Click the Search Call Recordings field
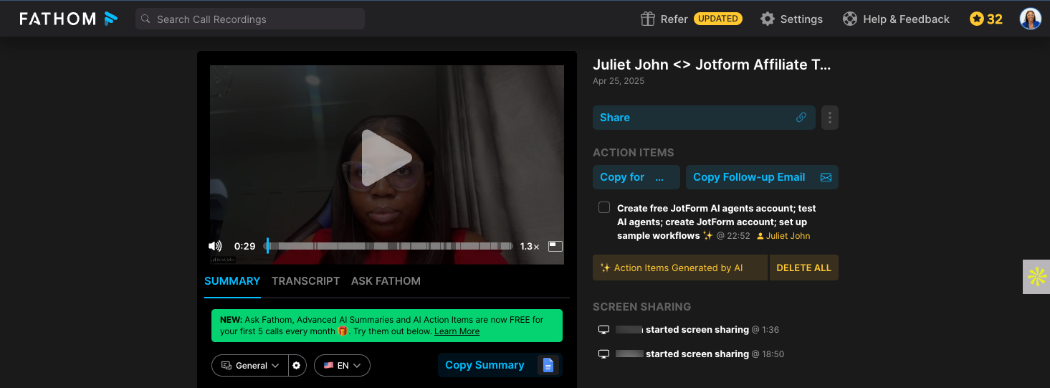The width and height of the screenshot is (1050, 388). (250, 19)
